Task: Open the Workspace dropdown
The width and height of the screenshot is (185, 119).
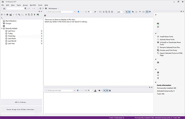Action: point(53,9)
